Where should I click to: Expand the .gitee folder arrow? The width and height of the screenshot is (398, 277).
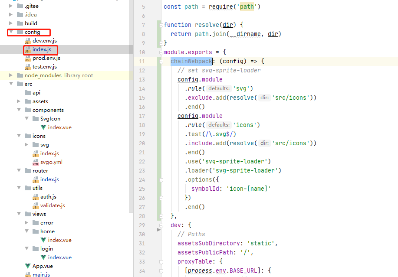[x=11, y=6]
